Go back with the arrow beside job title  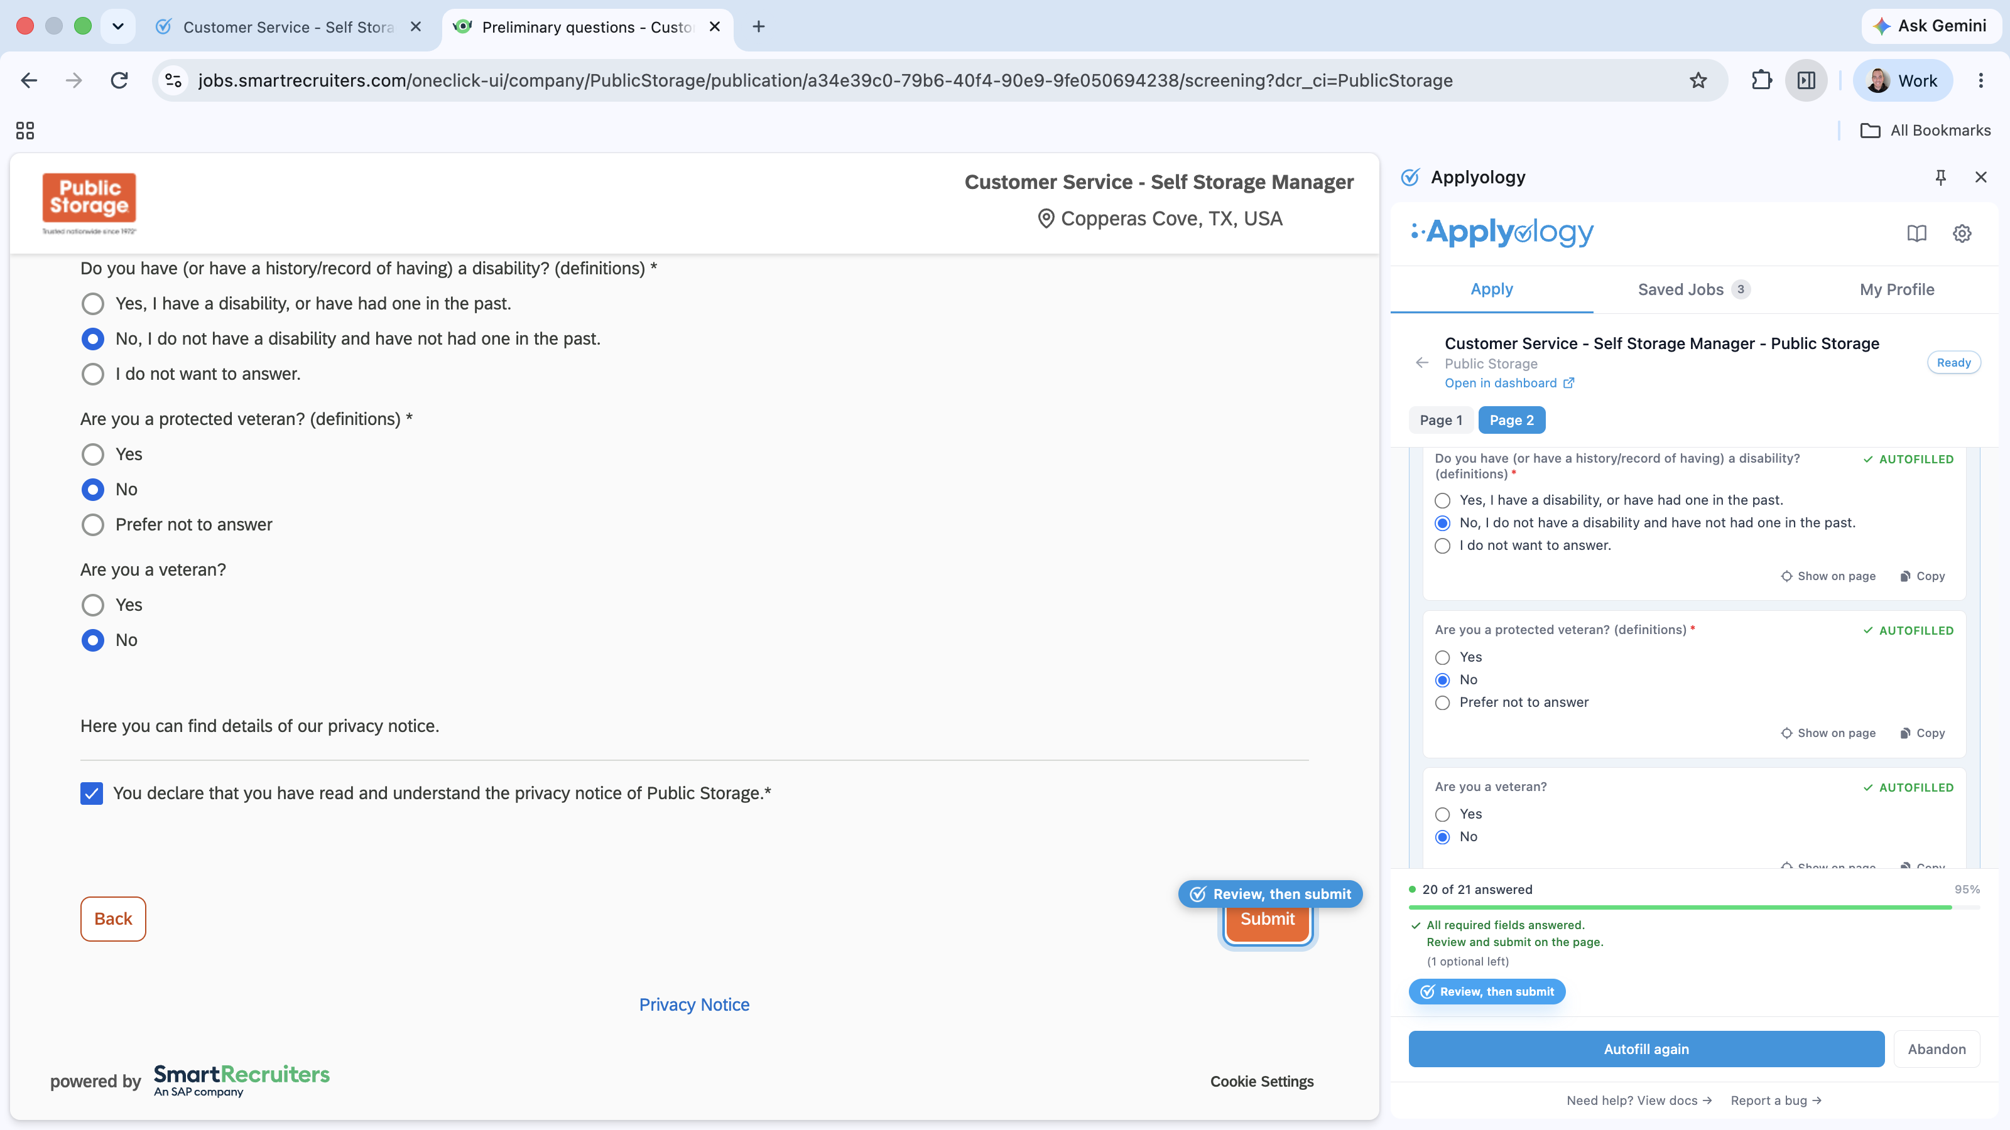[1421, 363]
